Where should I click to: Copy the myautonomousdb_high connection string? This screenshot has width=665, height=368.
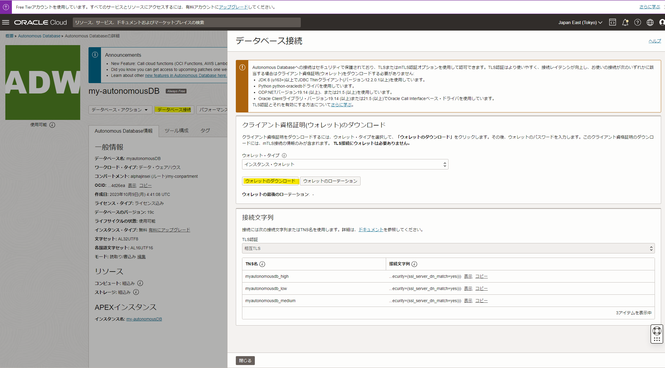click(481, 276)
